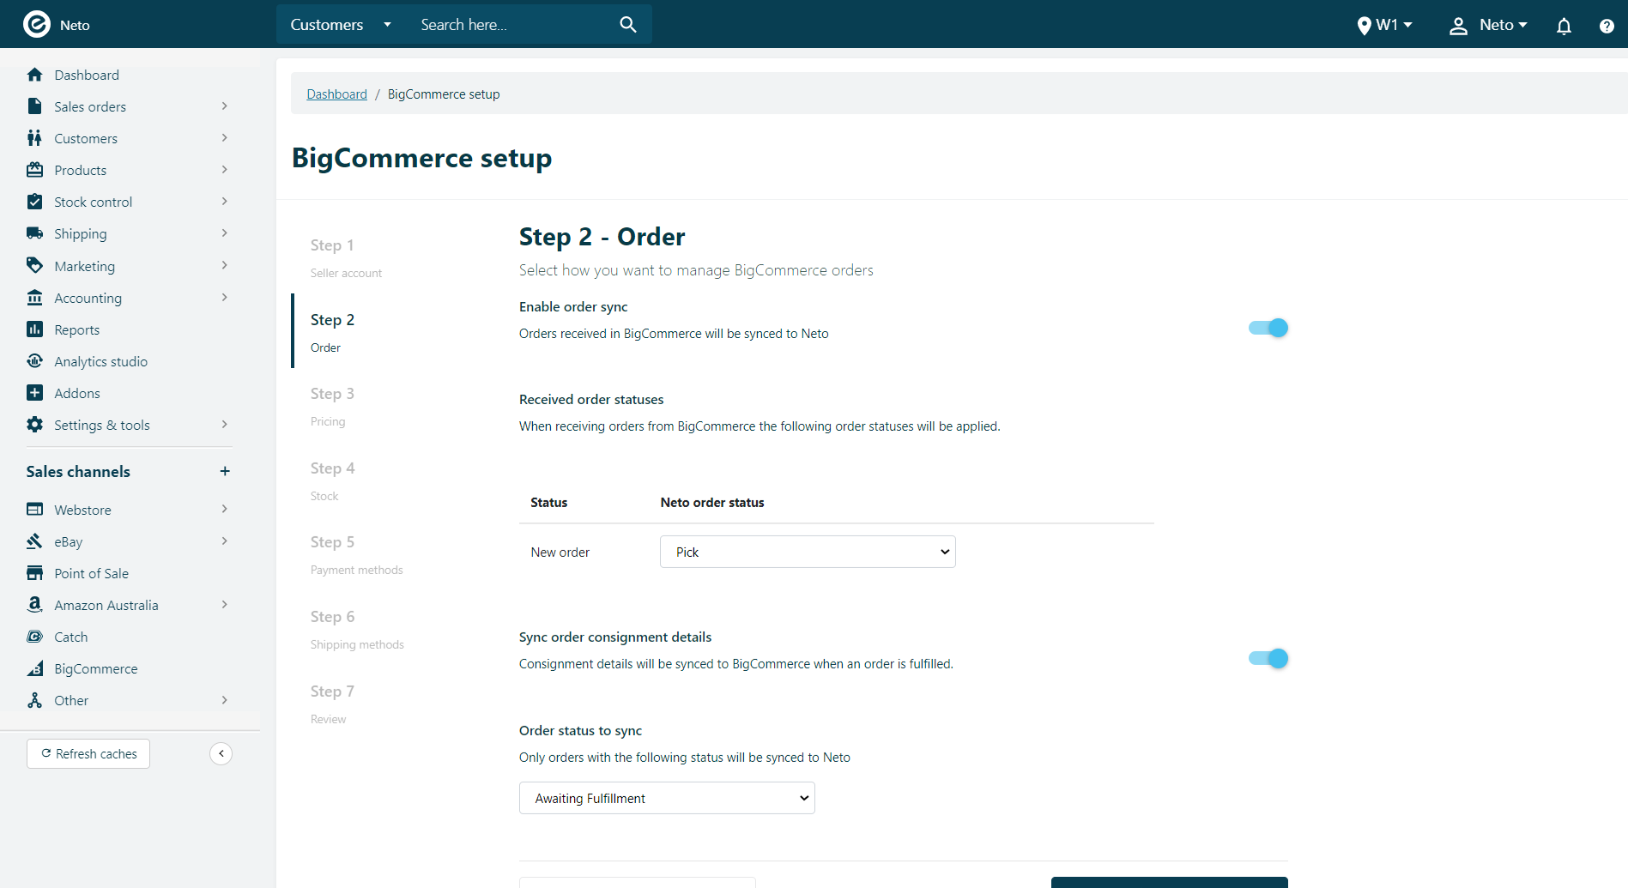
Task: Click the Dashboard home icon
Action: pyautogui.click(x=34, y=75)
